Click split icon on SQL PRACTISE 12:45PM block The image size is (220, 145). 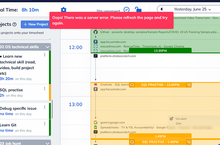point(189,85)
